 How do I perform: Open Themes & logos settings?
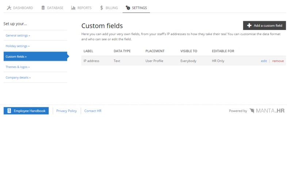point(18,67)
